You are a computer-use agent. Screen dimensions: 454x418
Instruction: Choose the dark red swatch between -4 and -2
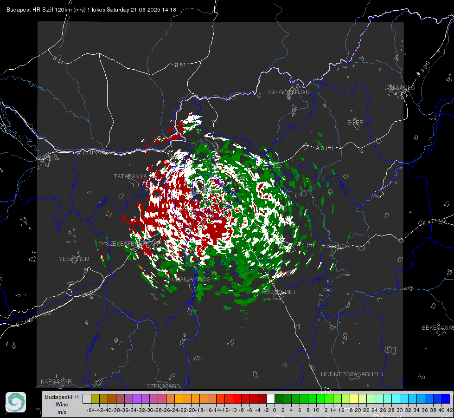point(262,399)
